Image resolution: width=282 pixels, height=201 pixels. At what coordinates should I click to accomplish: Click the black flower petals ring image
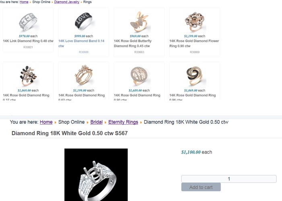(28, 76)
